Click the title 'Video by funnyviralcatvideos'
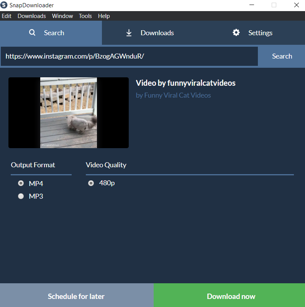Image resolution: width=305 pixels, height=307 pixels. 185,83
